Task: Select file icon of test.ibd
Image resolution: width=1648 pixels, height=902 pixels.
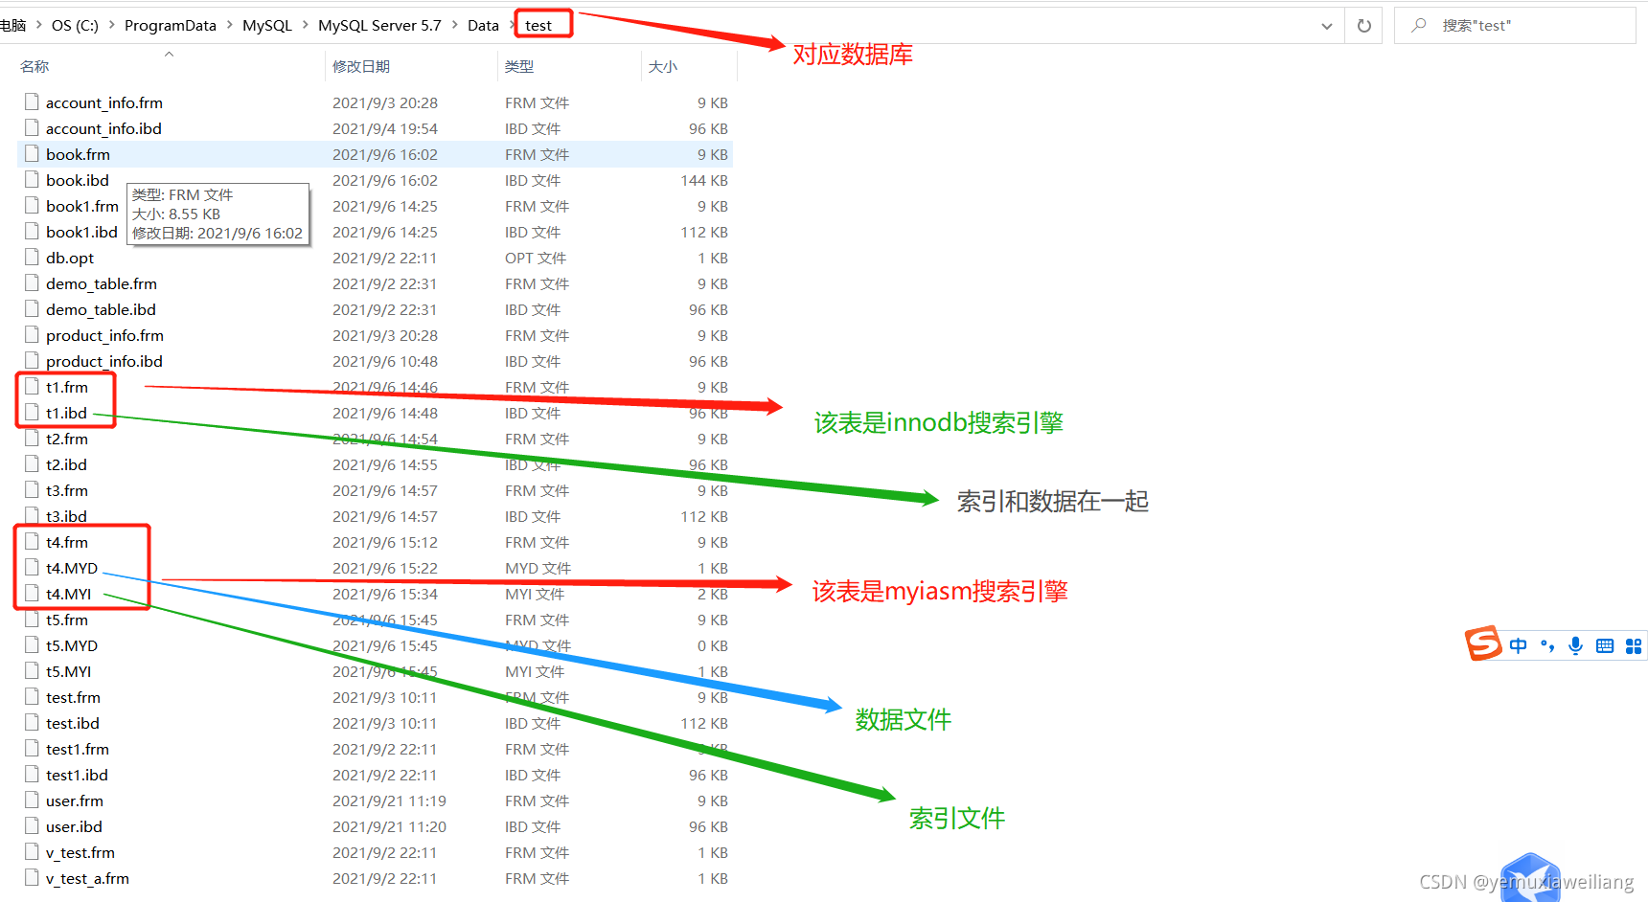Action: (32, 722)
